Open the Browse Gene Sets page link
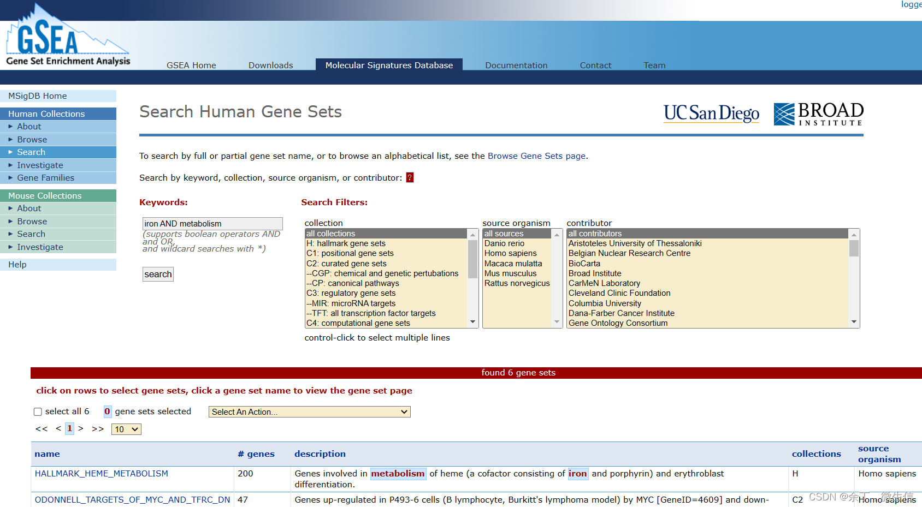The image size is (922, 507). (536, 156)
